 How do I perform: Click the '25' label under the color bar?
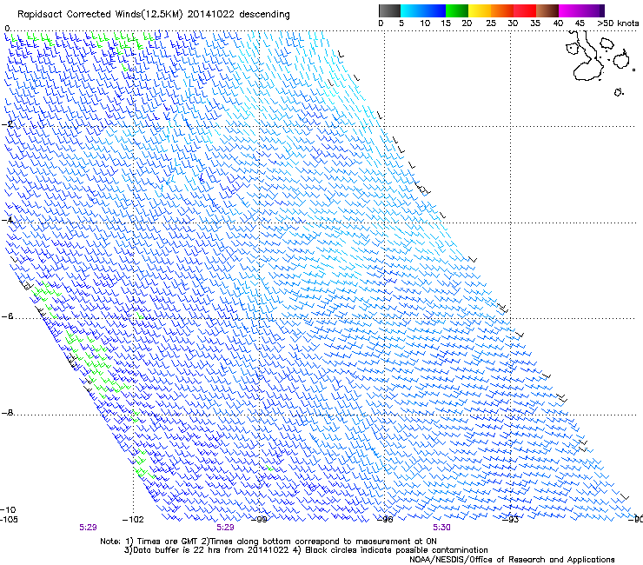click(x=491, y=23)
